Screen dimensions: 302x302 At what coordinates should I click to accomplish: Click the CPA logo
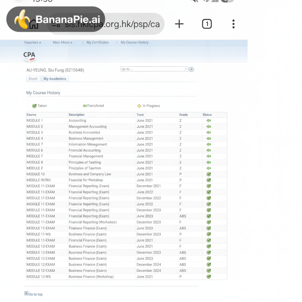[29, 57]
